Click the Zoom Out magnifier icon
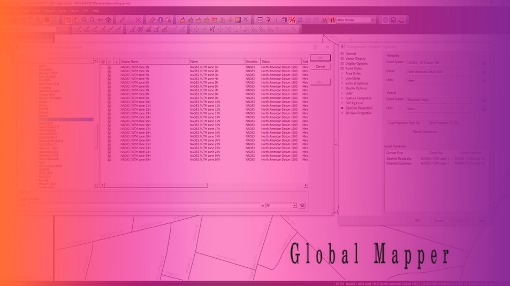The width and height of the screenshot is (510, 286). (93, 20)
